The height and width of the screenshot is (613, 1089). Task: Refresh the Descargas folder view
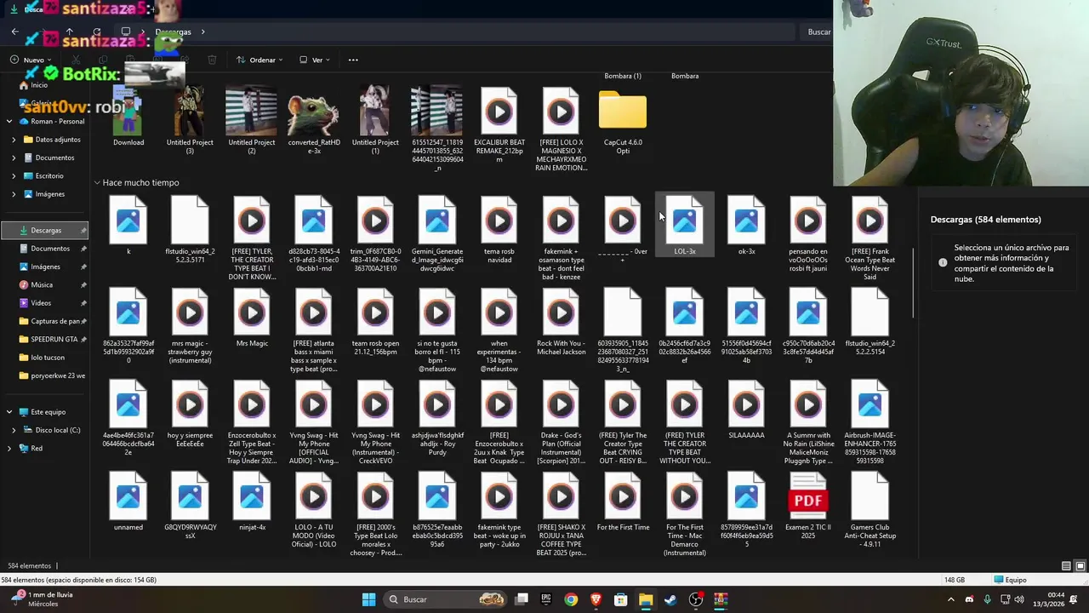coord(96,32)
